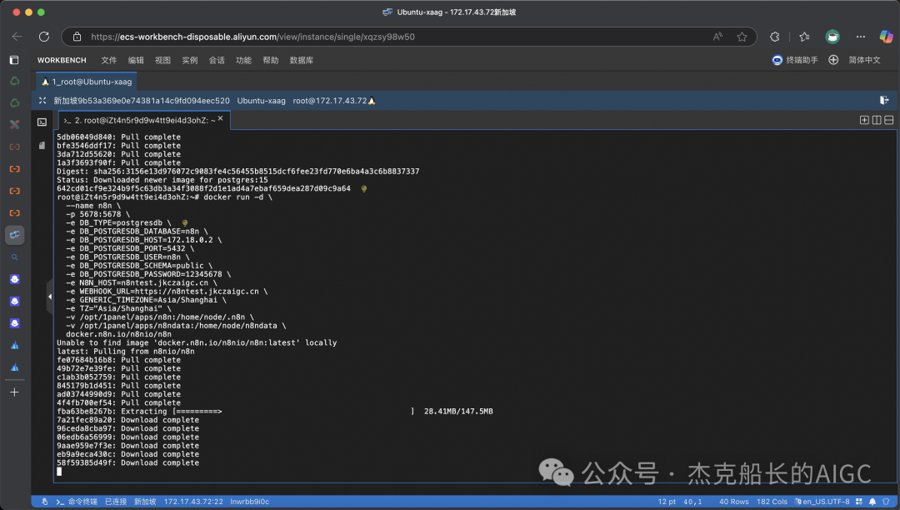This screenshot has width=900, height=510.
Task: Split terminal horizontally icon
Action: pos(888,120)
